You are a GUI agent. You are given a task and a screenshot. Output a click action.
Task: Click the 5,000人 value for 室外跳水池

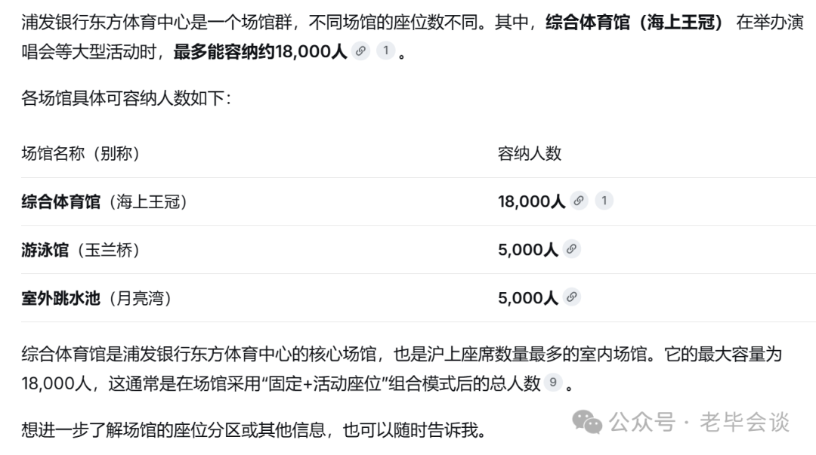(527, 298)
